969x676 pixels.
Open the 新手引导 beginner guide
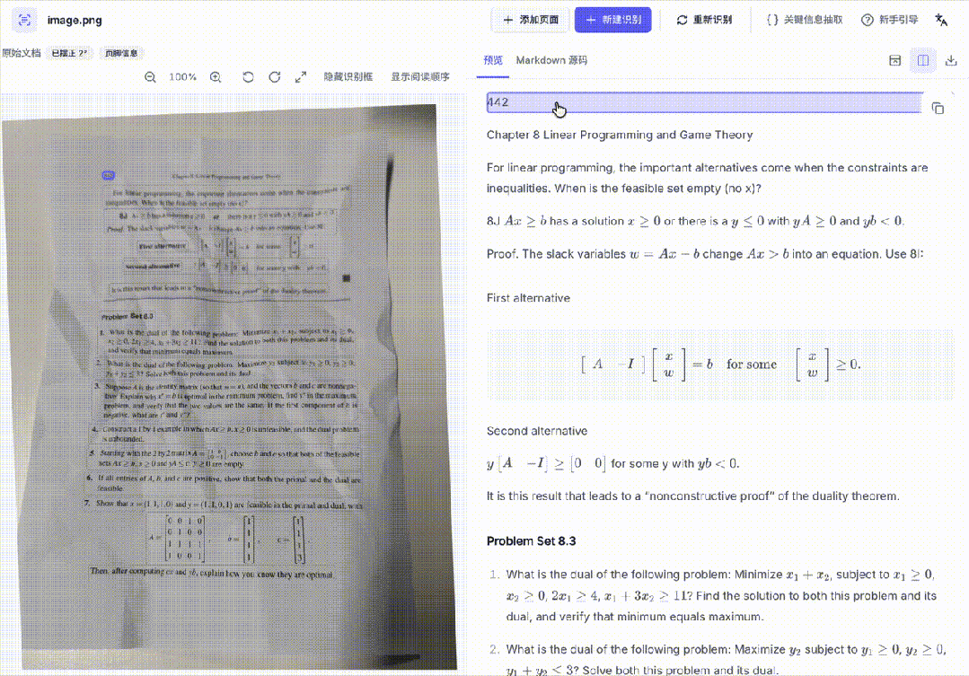(890, 20)
